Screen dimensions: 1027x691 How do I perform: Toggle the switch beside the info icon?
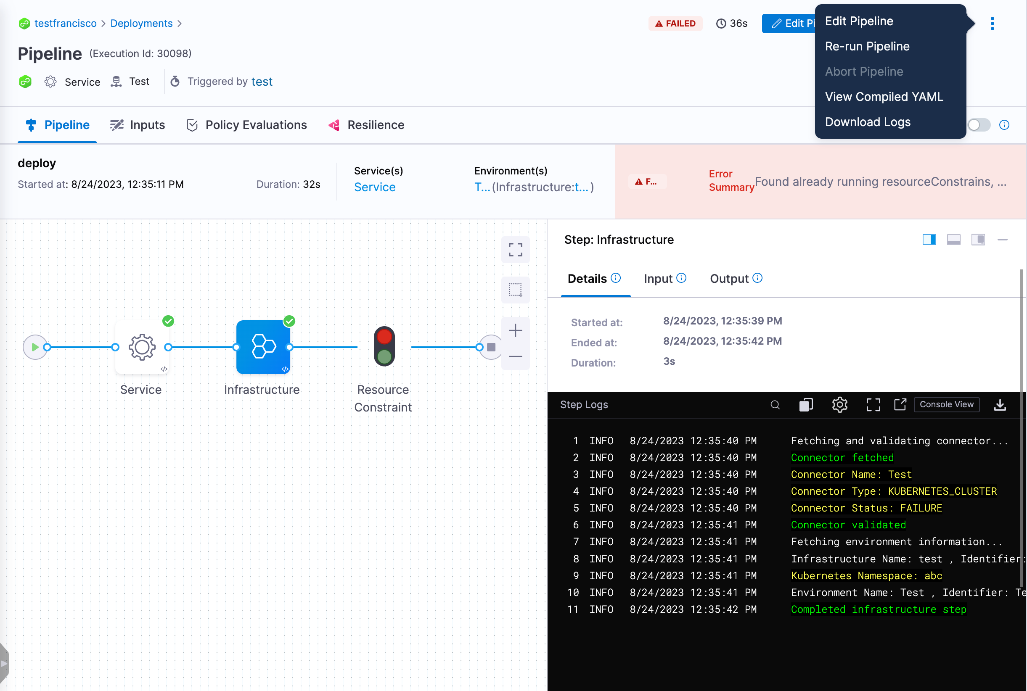click(979, 125)
